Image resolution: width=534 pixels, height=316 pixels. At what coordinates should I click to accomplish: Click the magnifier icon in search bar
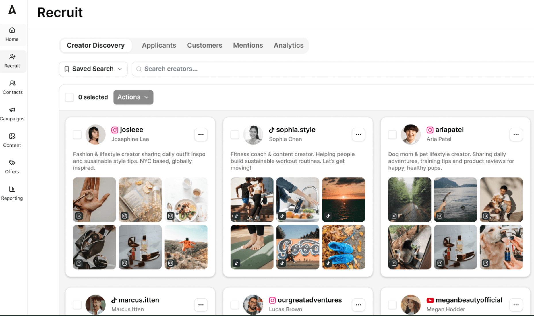point(139,69)
